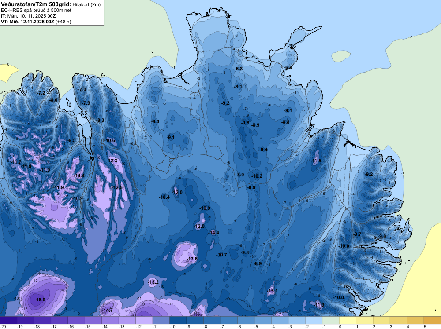Viewport: 441px width, 329px height.
Task: Click the -13.2 temperature value
Action: click(x=153, y=282)
